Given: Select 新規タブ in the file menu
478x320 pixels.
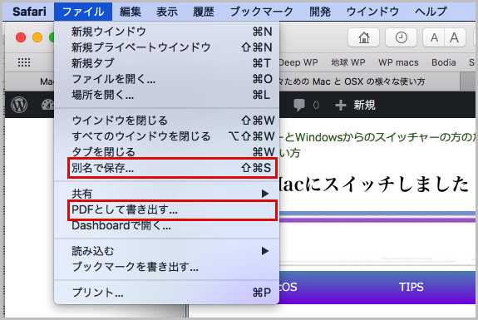Looking at the screenshot, I should coord(166,63).
